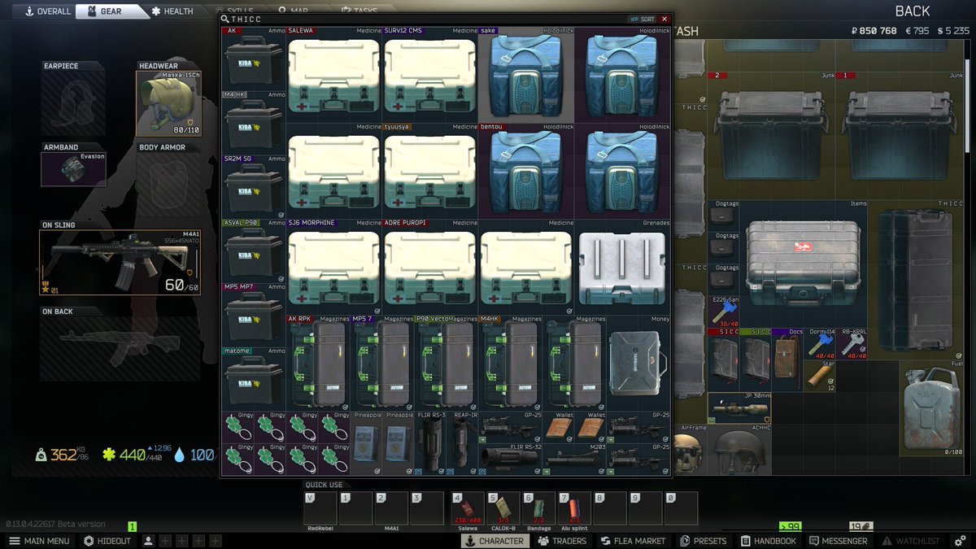
Task: Open the TRADERS screen
Action: coord(561,541)
